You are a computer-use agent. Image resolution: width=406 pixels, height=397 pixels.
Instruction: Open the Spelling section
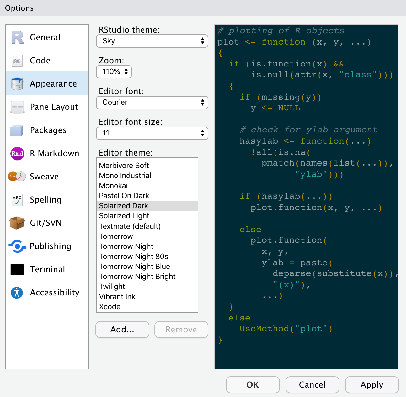point(47,200)
